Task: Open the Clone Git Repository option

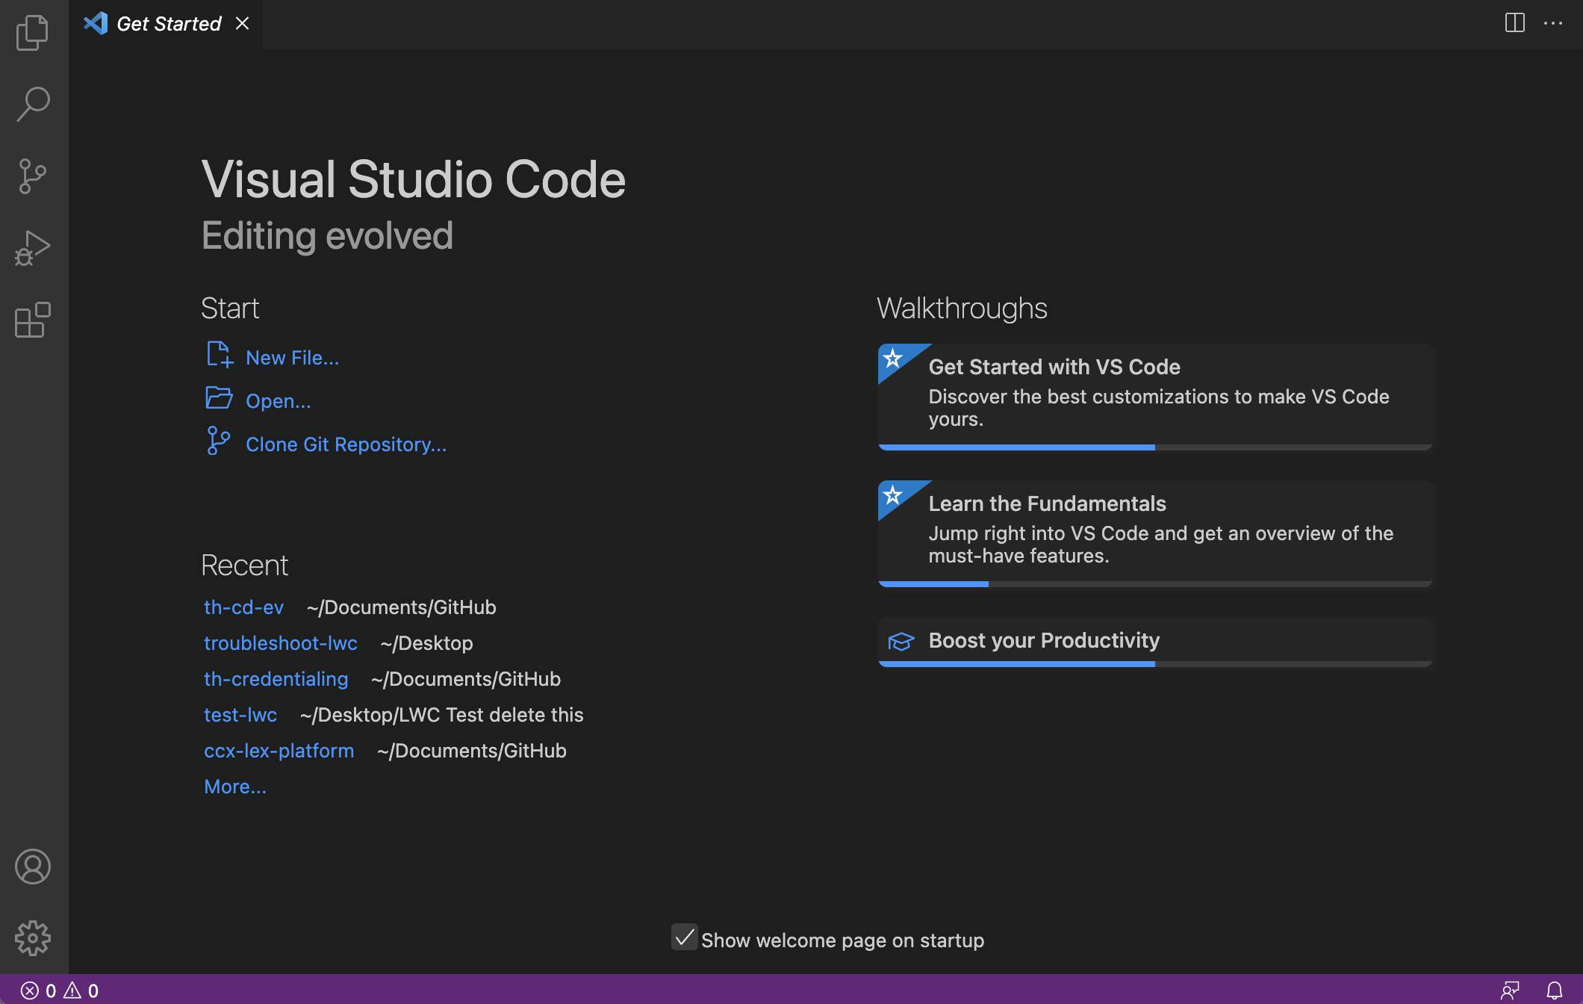Action: pyautogui.click(x=346, y=444)
